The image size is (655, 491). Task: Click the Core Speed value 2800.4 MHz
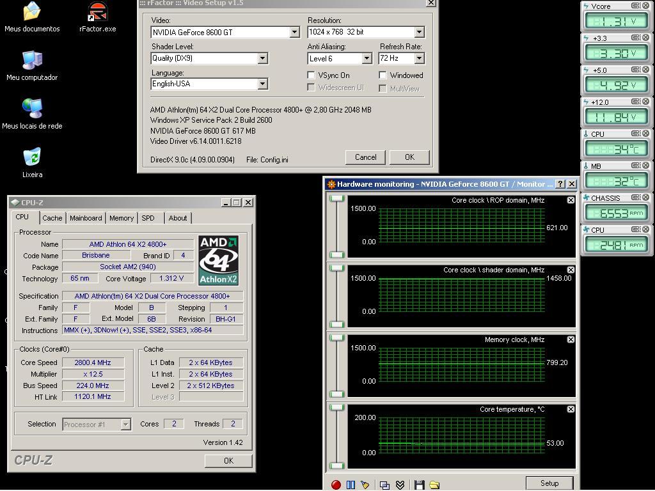(93, 363)
